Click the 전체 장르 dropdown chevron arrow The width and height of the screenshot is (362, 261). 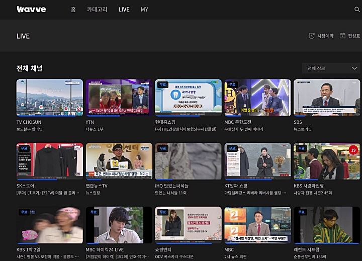pos(354,68)
